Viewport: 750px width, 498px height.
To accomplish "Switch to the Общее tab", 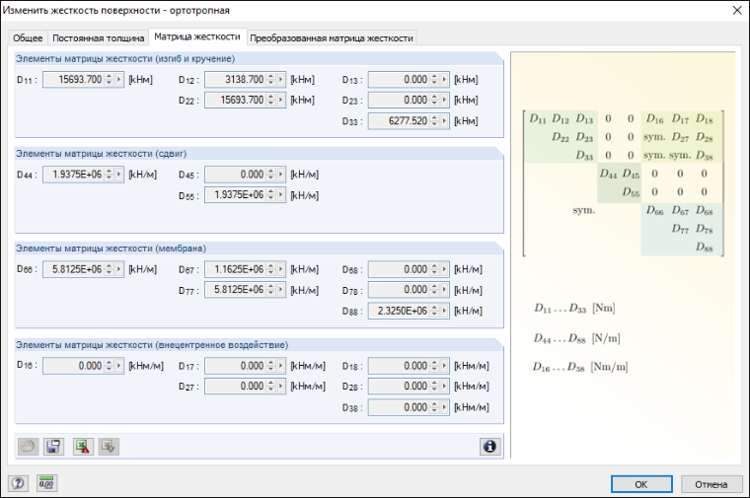I will point(28,37).
